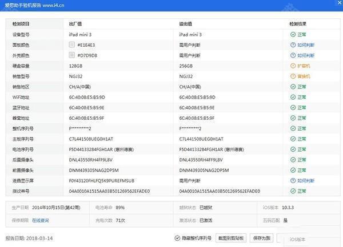Click the 面板颜色 #E1E4E3 color swatch

71,44
